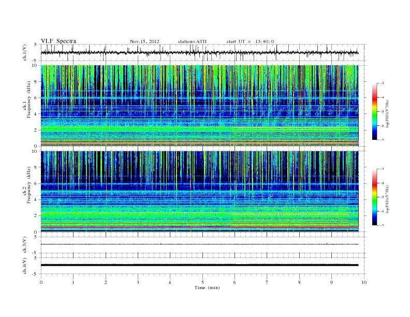410x317 pixels.
Task: Click time axis tick label "1"
Action: point(74,282)
